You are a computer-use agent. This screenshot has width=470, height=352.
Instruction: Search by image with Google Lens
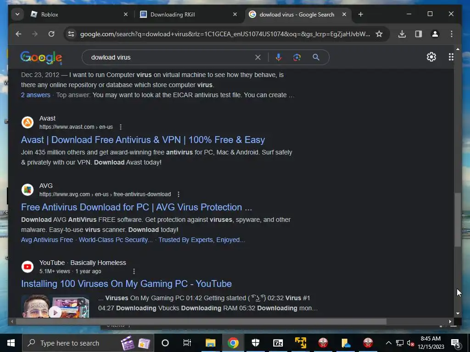(297, 57)
